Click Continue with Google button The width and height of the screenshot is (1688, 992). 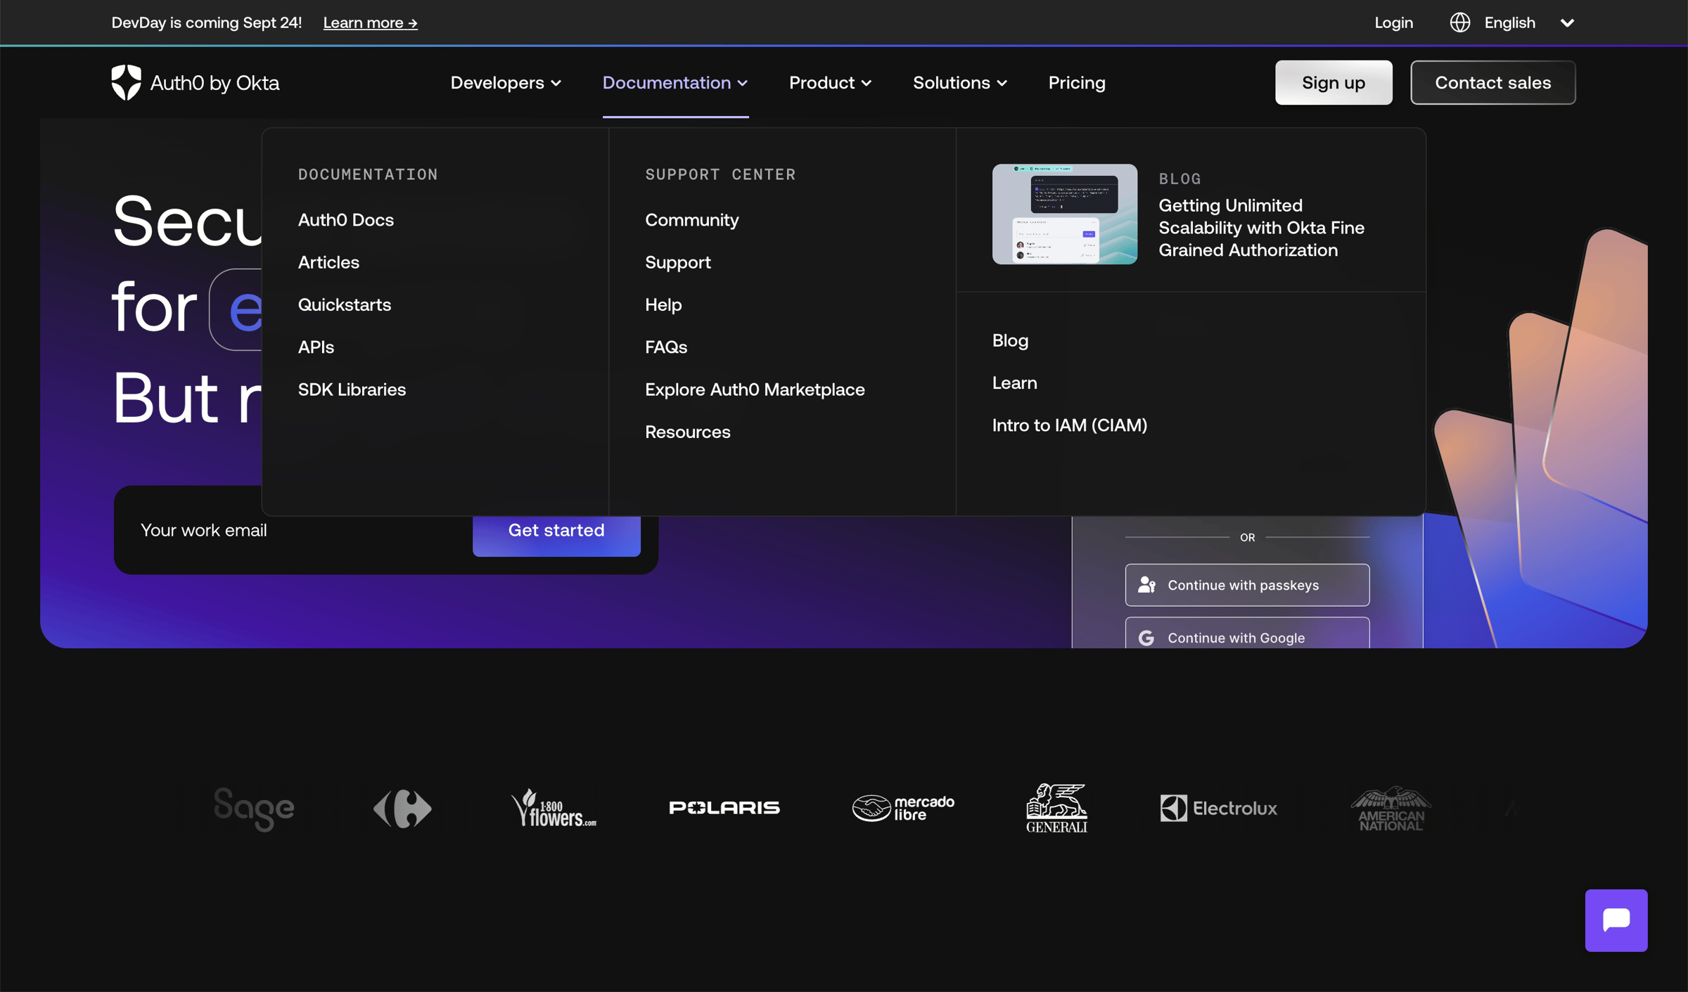pyautogui.click(x=1247, y=633)
